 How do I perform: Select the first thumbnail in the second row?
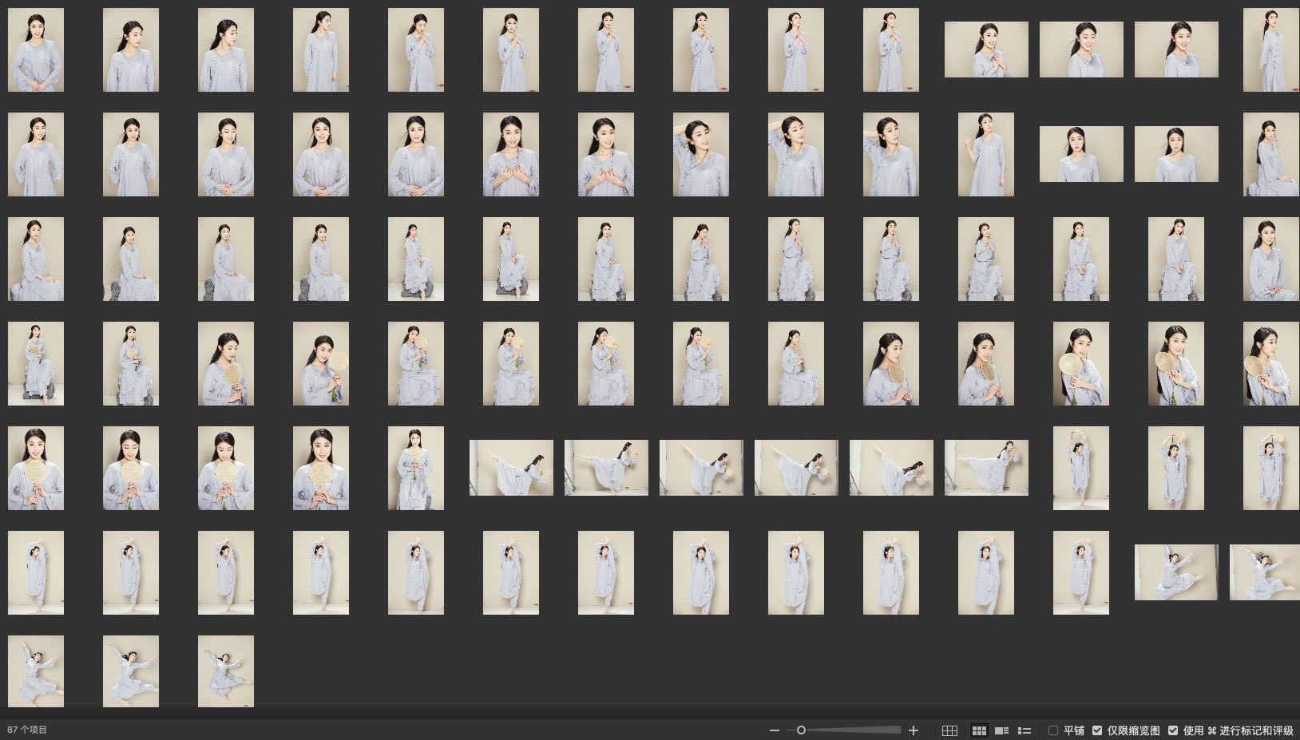click(36, 155)
